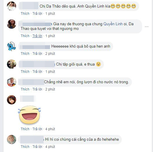Screen dimensions: 153x152
Task: Open the avatar beside the Chị tập giỏi quá comment
Action: coord(12,64)
